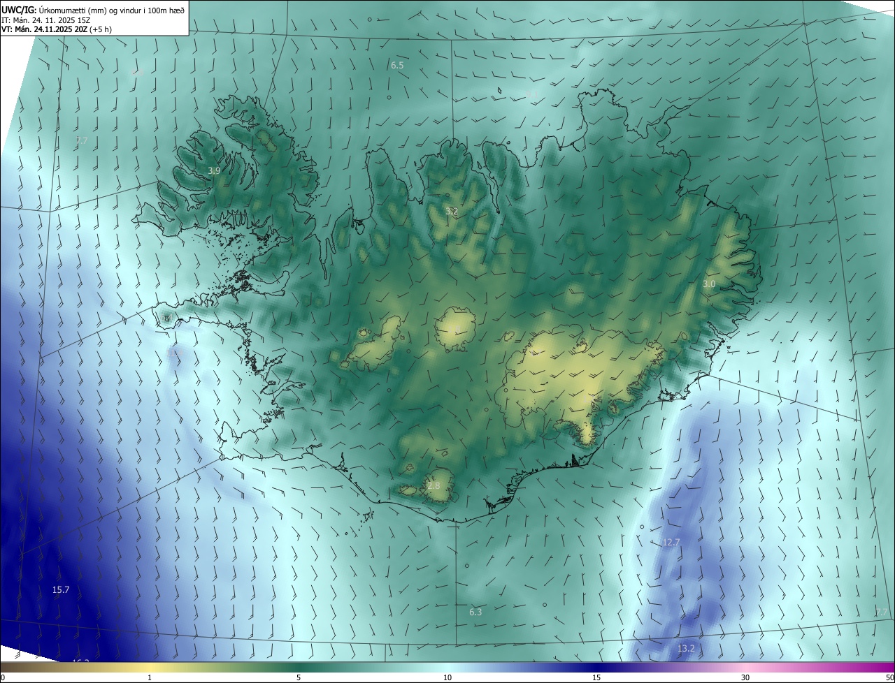Click the '50' tick on the color scale
The image size is (895, 683).
(889, 677)
